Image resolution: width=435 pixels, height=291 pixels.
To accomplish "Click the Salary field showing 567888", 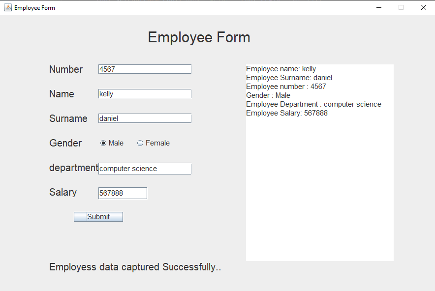I will (123, 193).
